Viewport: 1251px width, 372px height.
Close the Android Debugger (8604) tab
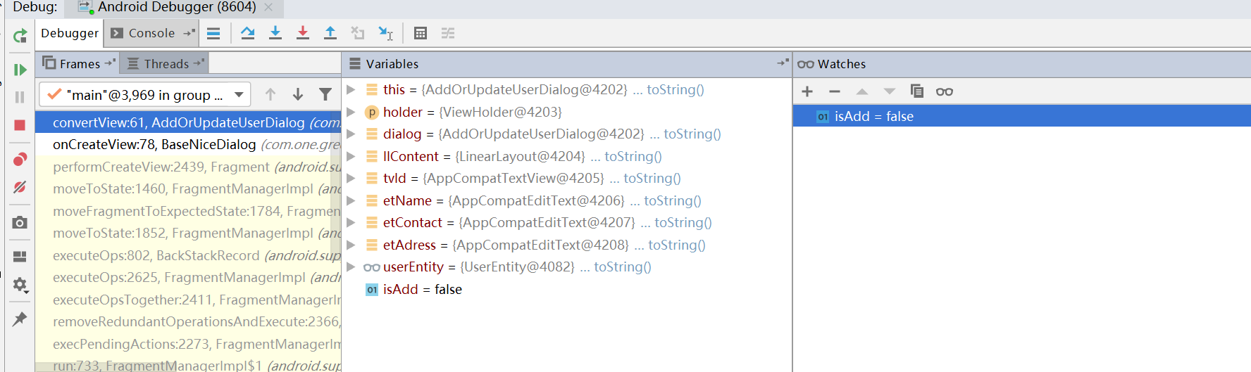[268, 7]
